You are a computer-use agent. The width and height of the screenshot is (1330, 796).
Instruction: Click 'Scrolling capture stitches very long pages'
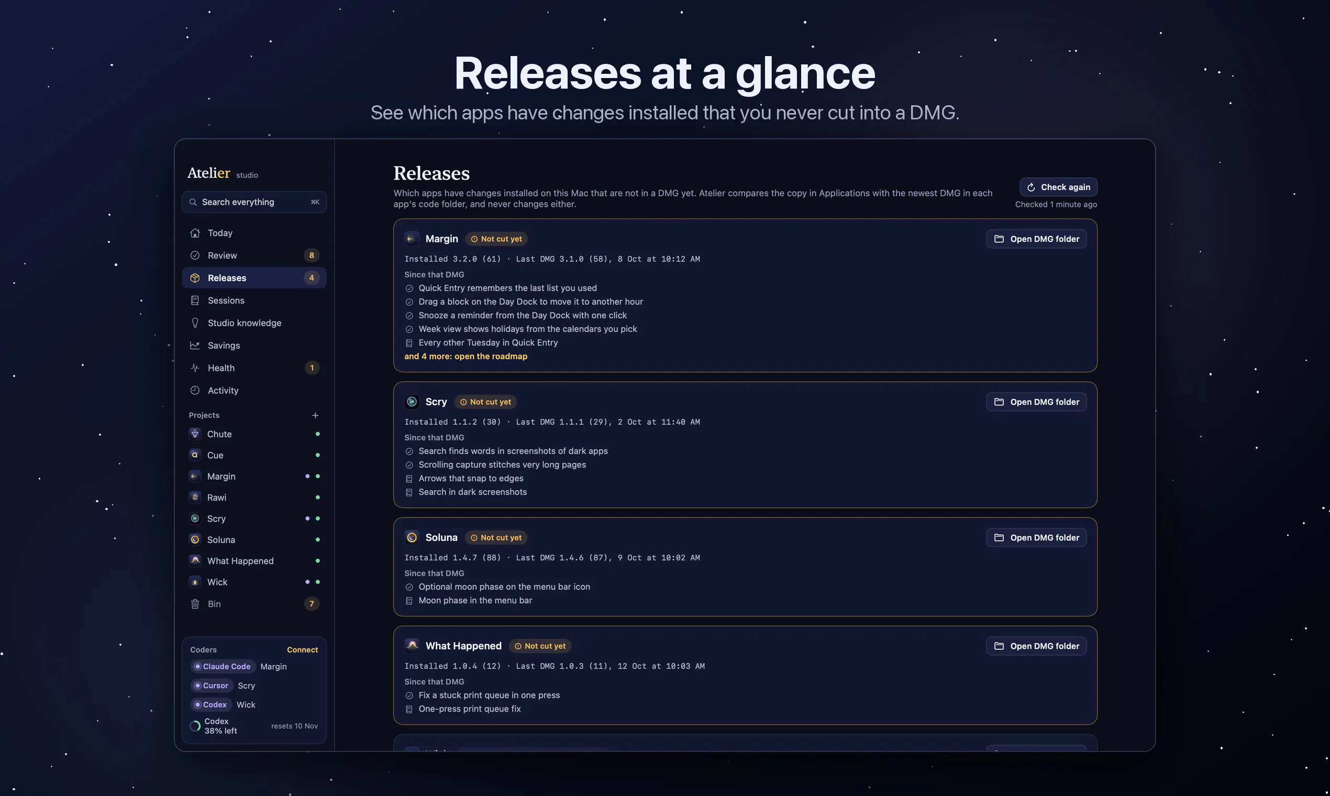coord(502,465)
